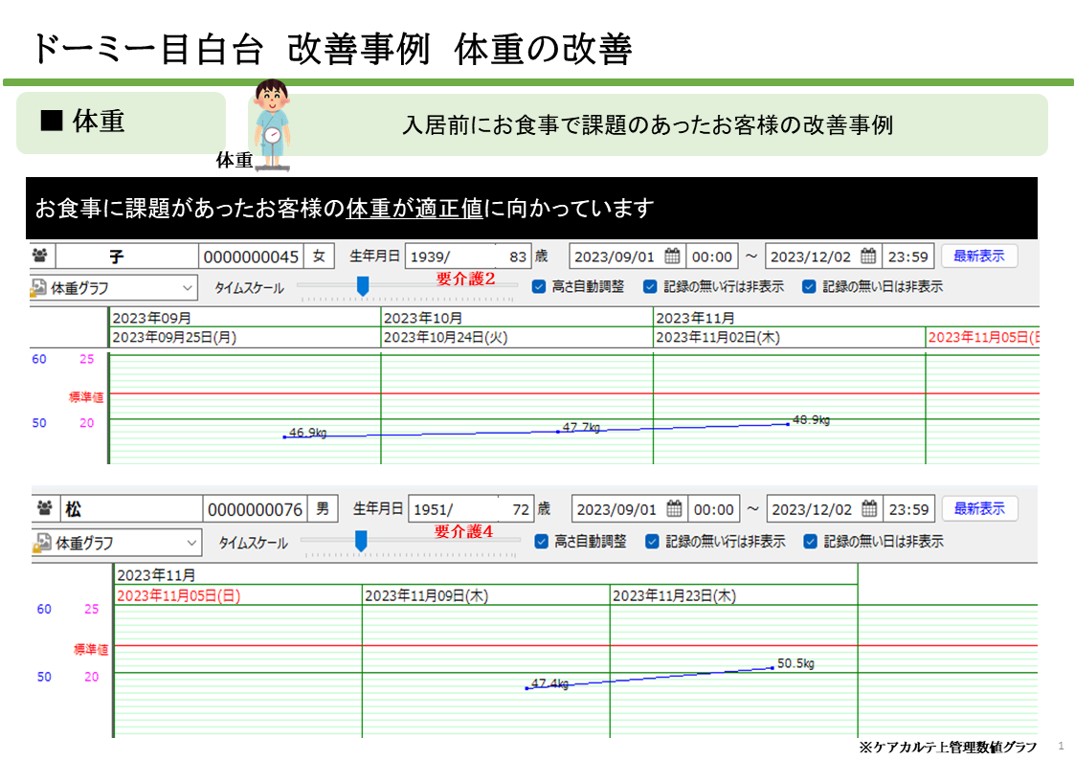Select the 50.5kg data point
Image resolution: width=1075 pixels, height=760 pixels.
click(773, 667)
